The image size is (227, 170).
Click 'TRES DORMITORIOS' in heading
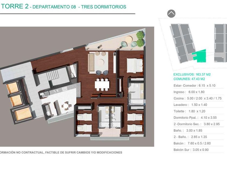click(104, 7)
